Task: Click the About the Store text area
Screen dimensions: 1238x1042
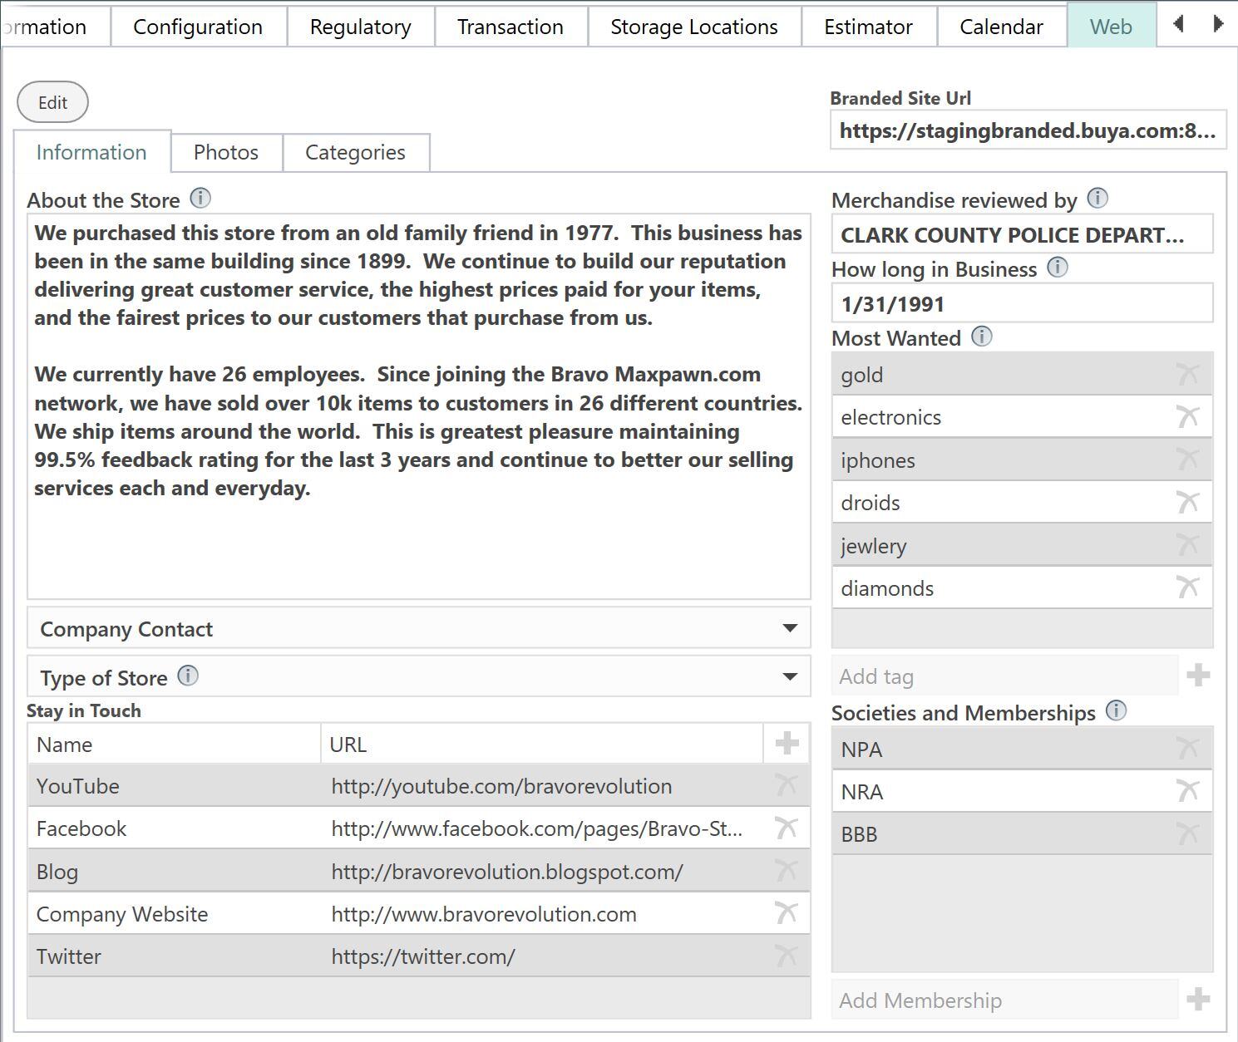Action: (419, 406)
